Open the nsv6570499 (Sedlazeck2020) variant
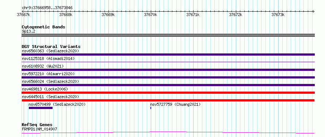The image size is (325, 137). point(57,104)
